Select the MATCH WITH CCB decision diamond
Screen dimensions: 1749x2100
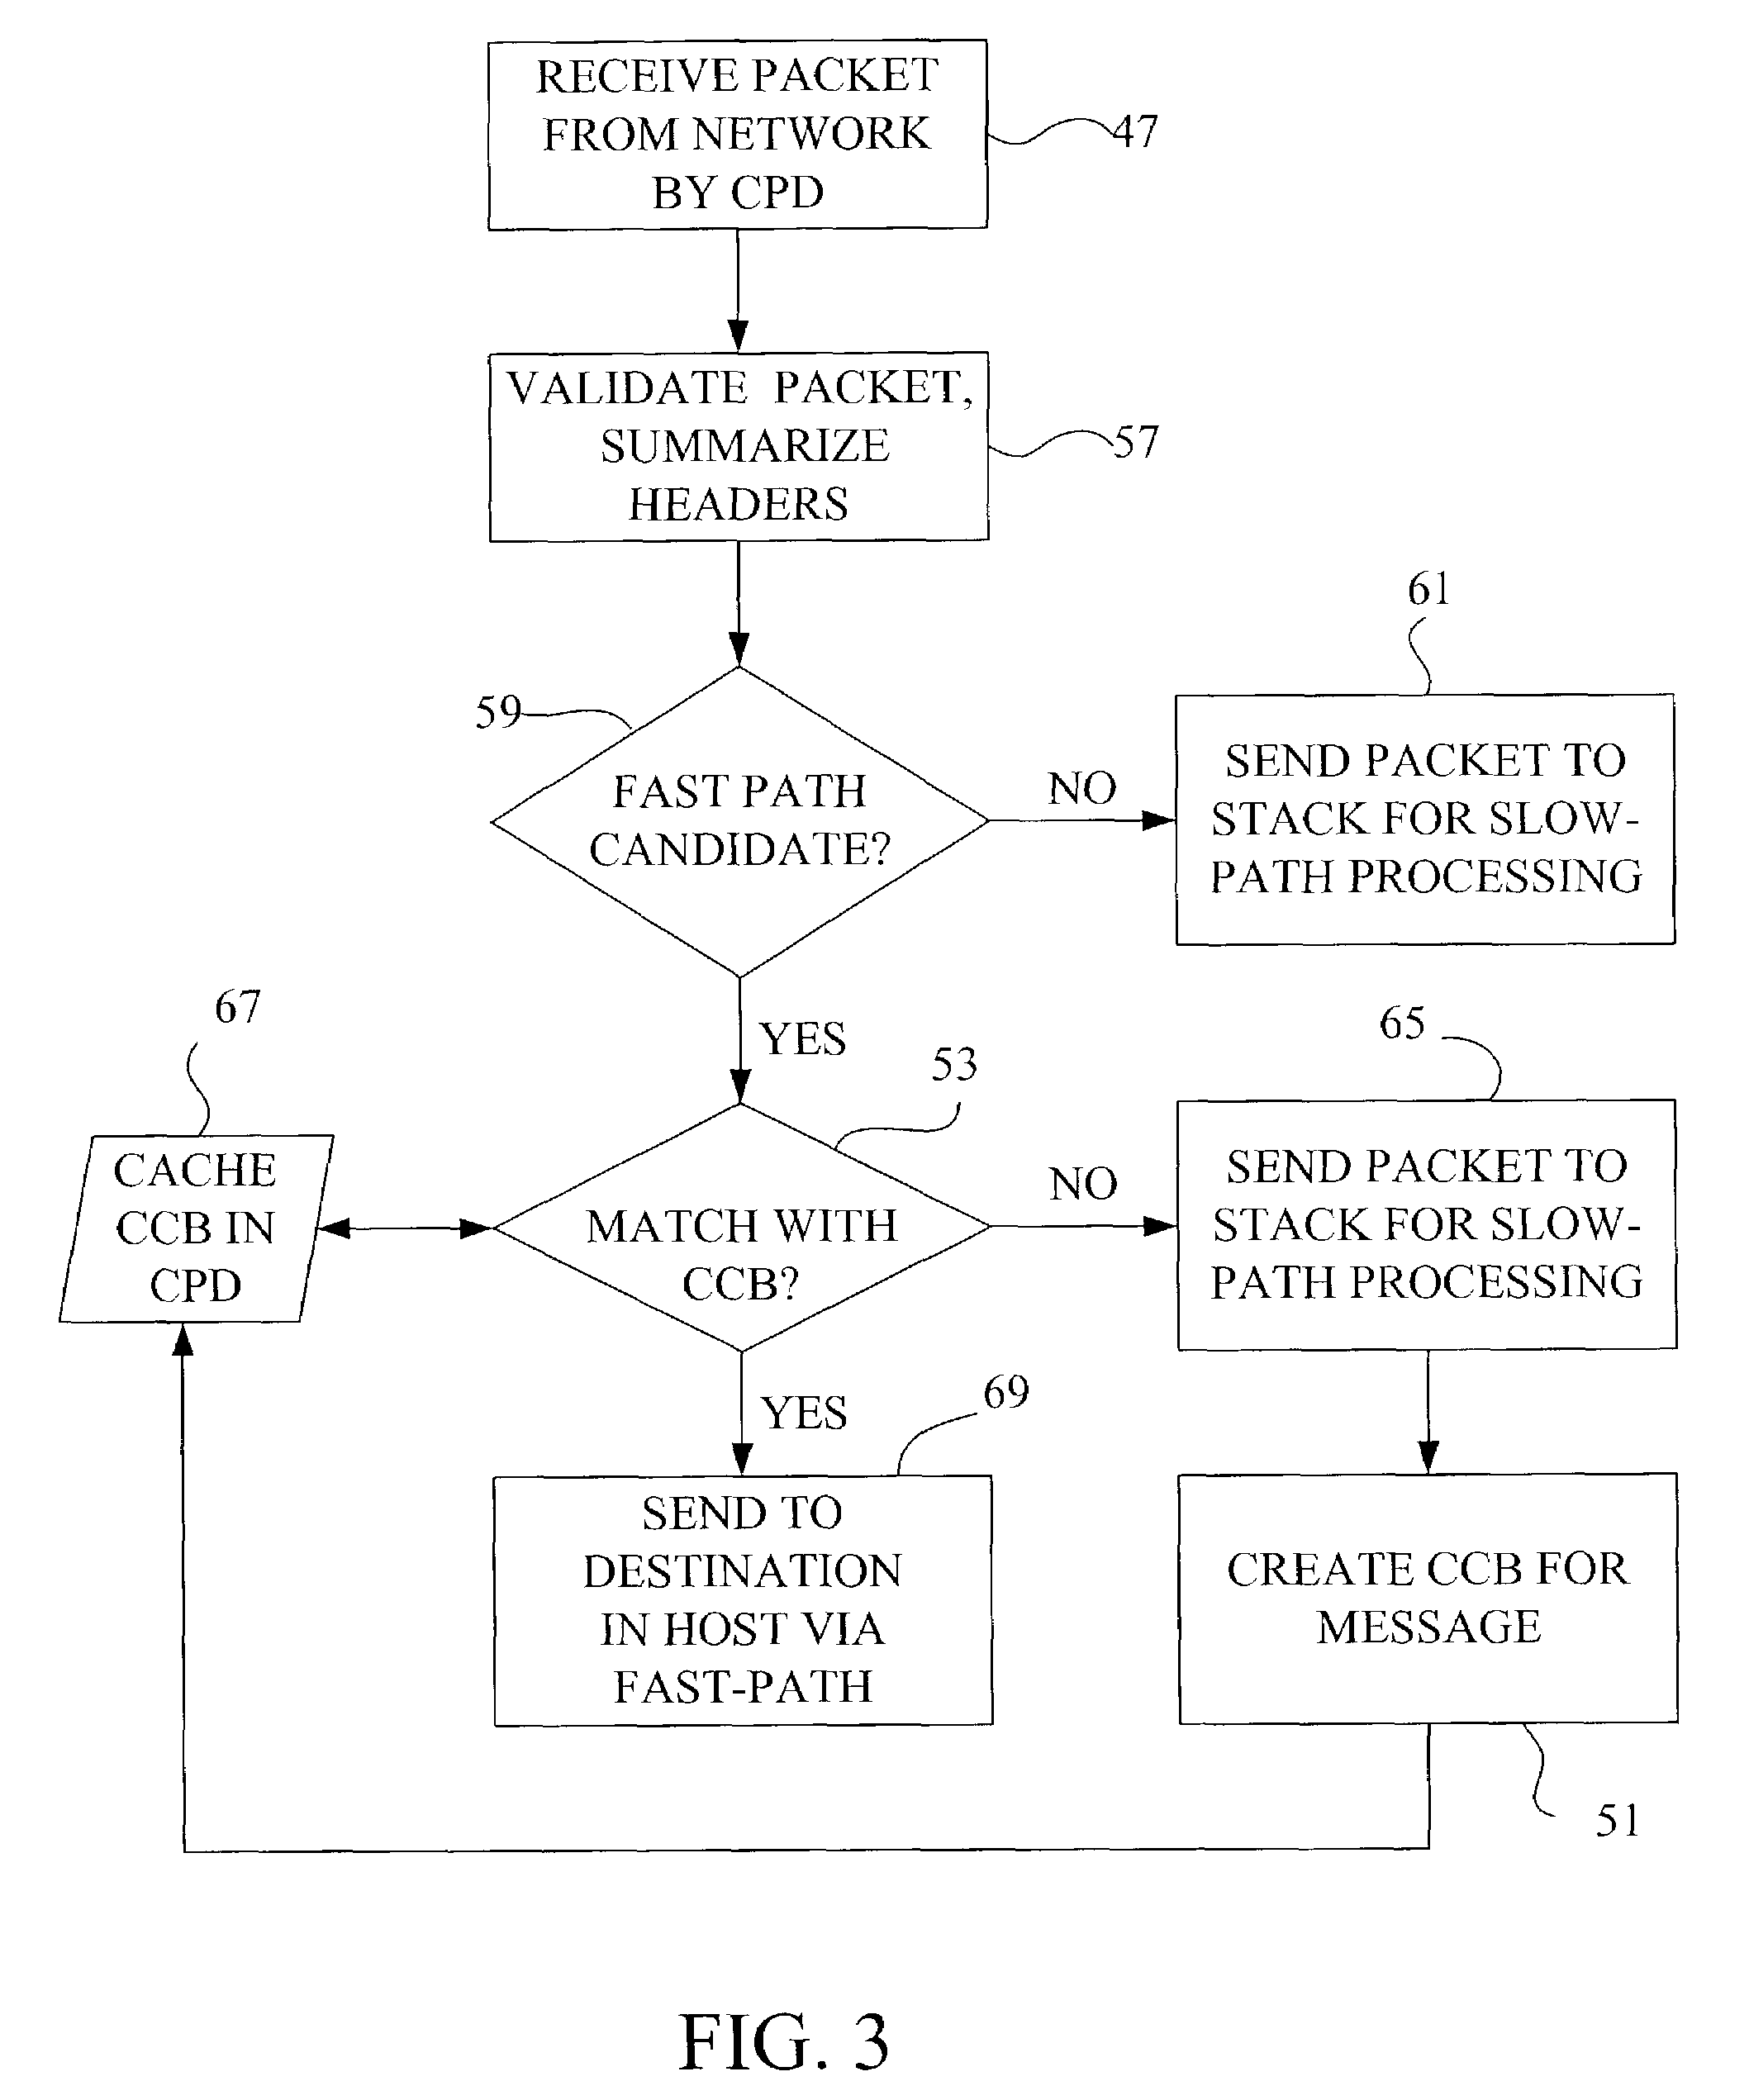tap(647, 1202)
